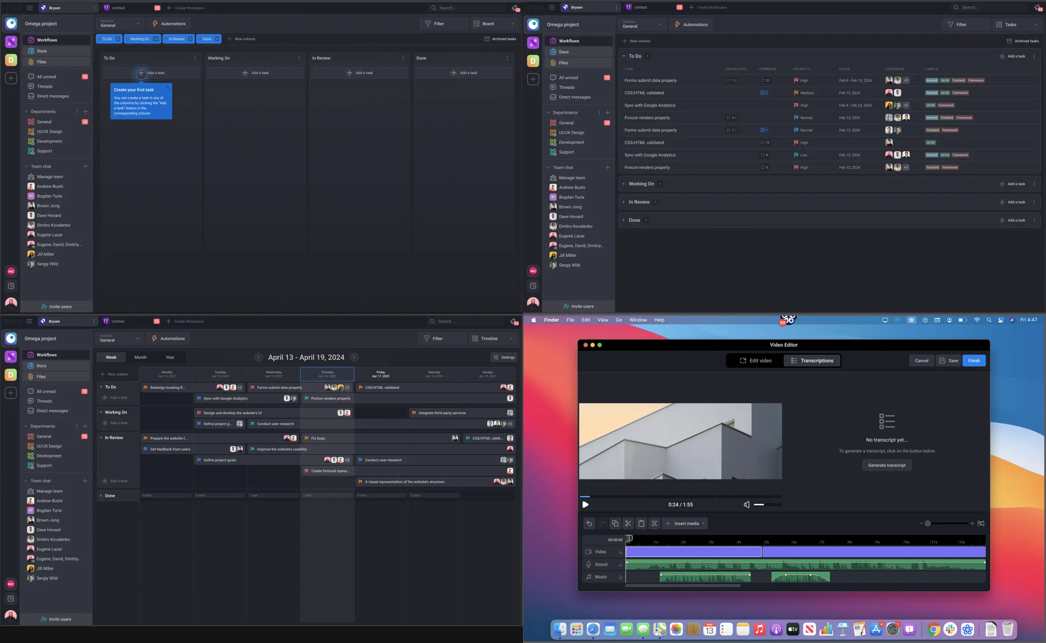
Task: Open the Timeline view dropdown
Action: (493, 339)
